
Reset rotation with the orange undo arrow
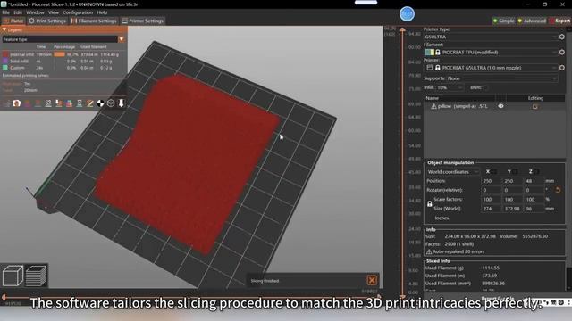pyautogui.click(x=558, y=190)
